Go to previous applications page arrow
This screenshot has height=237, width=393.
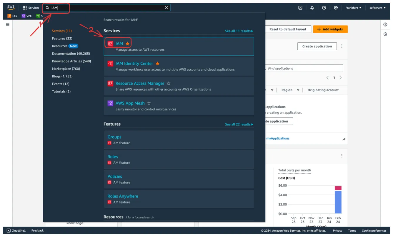[x=327, y=78]
